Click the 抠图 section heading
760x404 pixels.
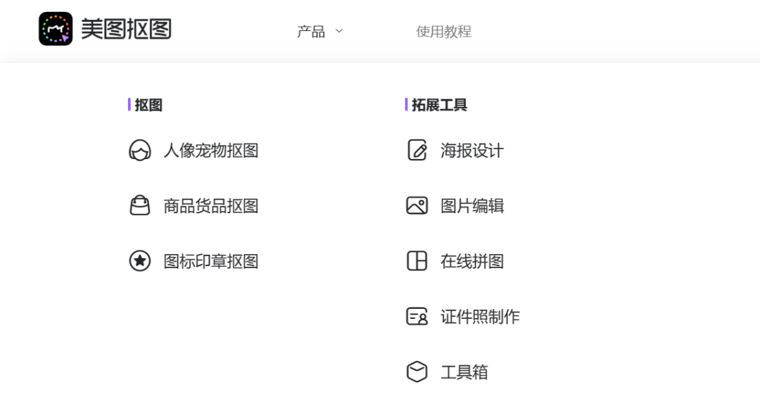148,105
